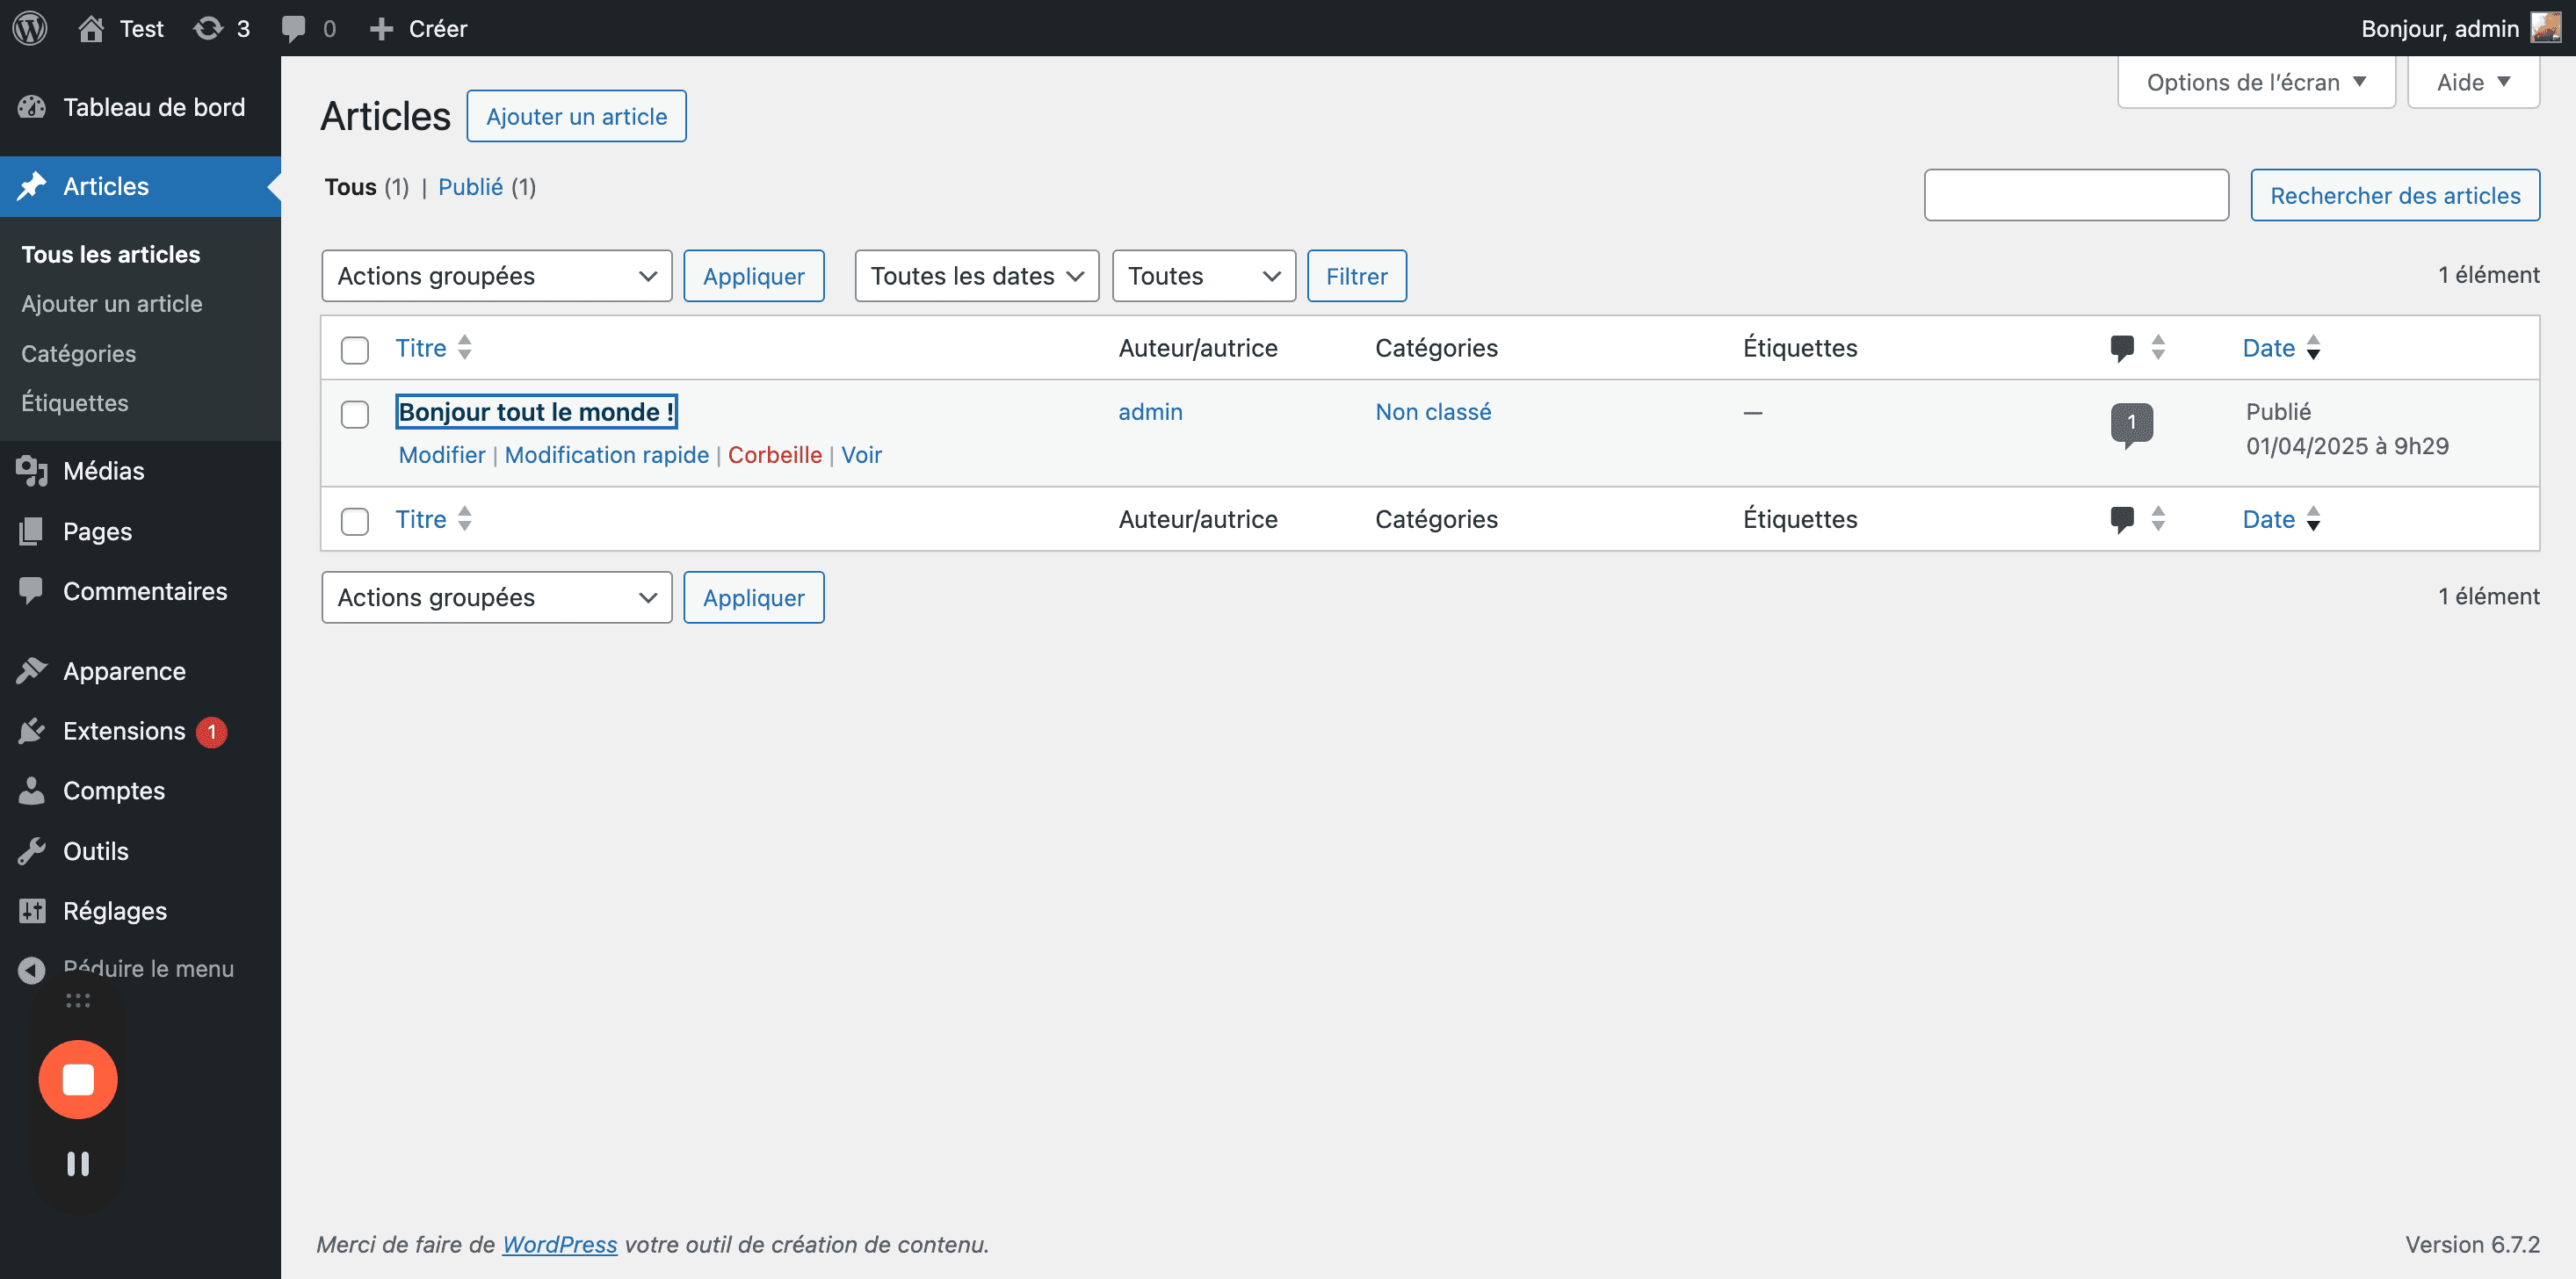Image resolution: width=2576 pixels, height=1279 pixels.
Task: Open bottom Actions groupées dropdown
Action: 497,597
